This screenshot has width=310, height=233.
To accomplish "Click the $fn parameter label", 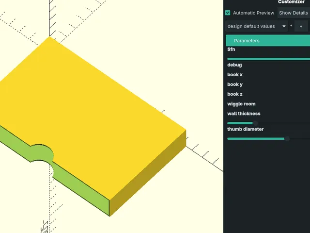I will tap(231, 50).
